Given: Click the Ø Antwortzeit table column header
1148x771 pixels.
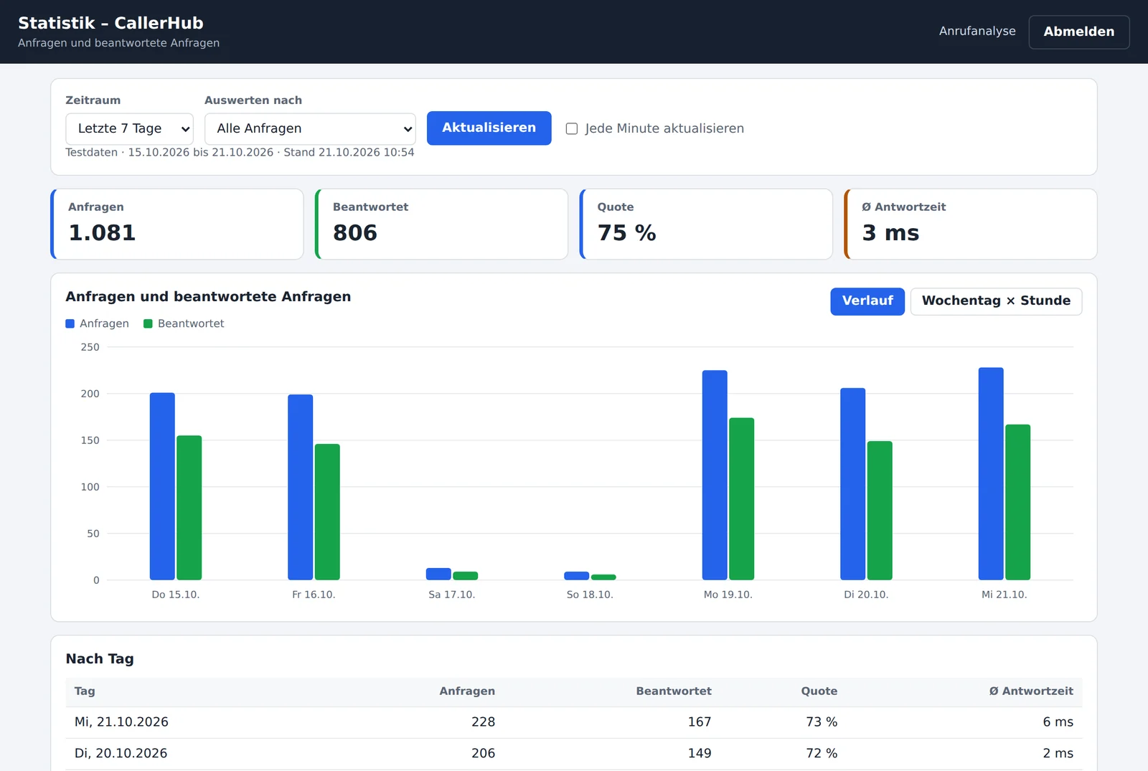Looking at the screenshot, I should point(1031,691).
